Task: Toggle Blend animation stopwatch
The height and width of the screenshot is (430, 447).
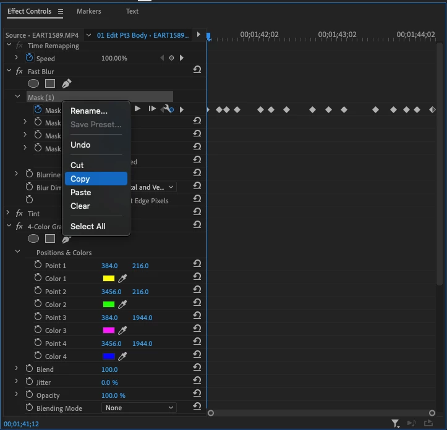Action: coord(29,368)
